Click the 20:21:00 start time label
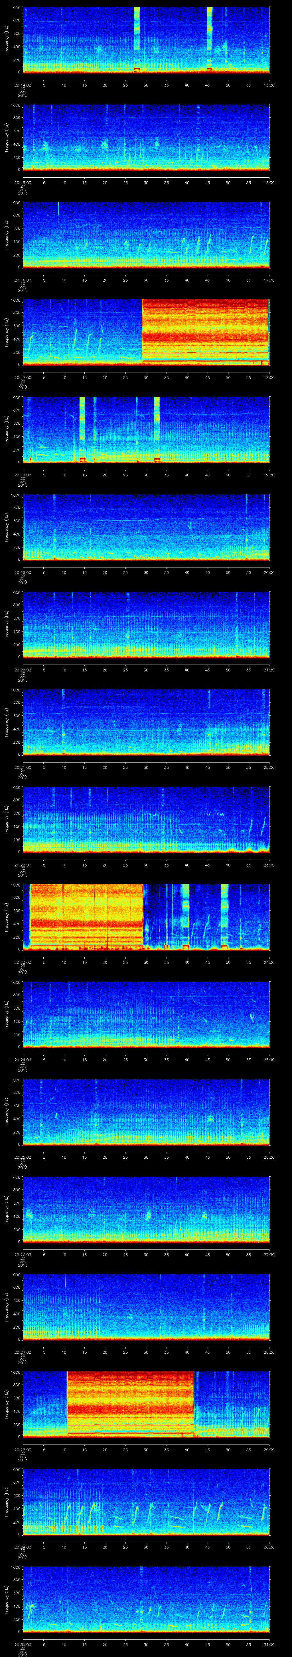292x1657 pixels. (23, 767)
